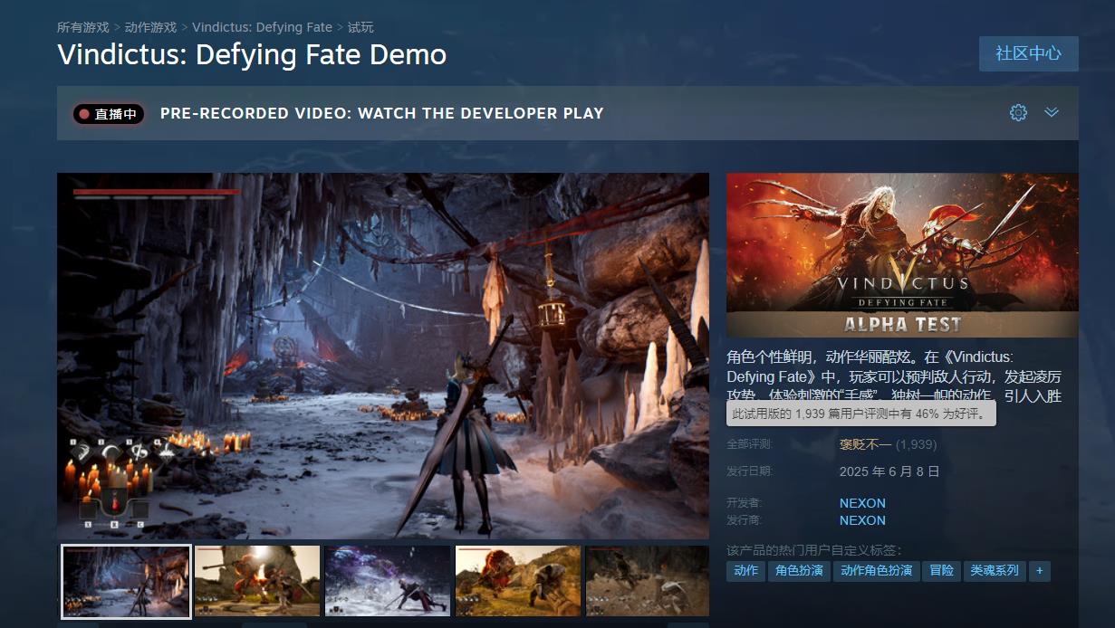This screenshot has height=628, width=1115.
Task: Click the plus icon after the tags
Action: pyautogui.click(x=1039, y=571)
